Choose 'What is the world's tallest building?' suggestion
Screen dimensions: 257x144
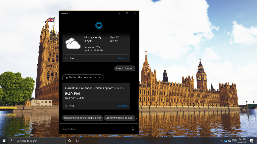pos(82,118)
